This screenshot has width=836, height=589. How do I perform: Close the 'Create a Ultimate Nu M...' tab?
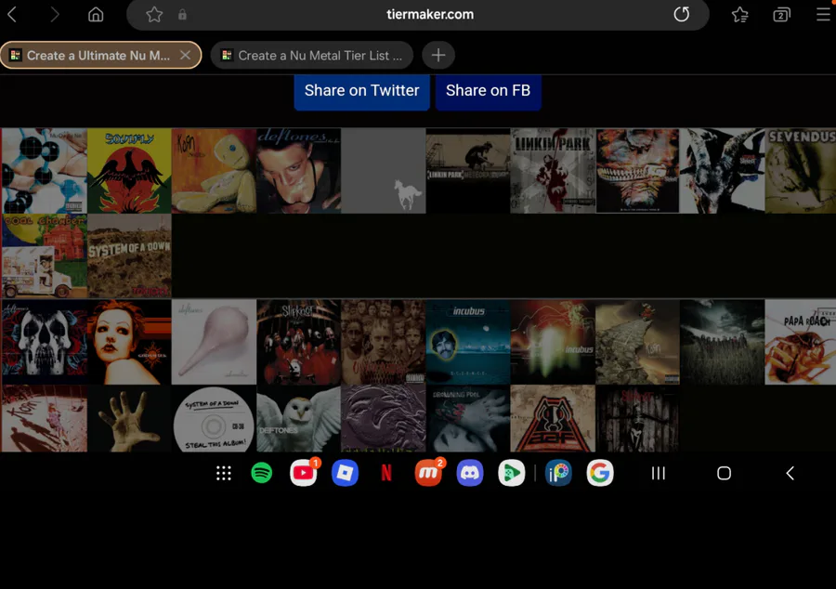click(x=185, y=56)
